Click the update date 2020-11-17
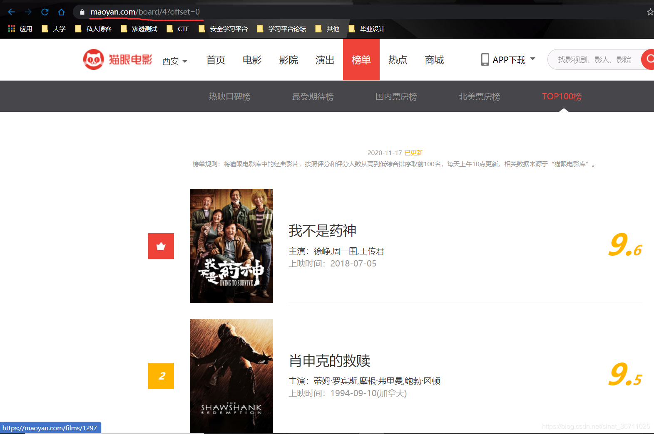Viewport: 654px width, 434px height. click(385, 153)
